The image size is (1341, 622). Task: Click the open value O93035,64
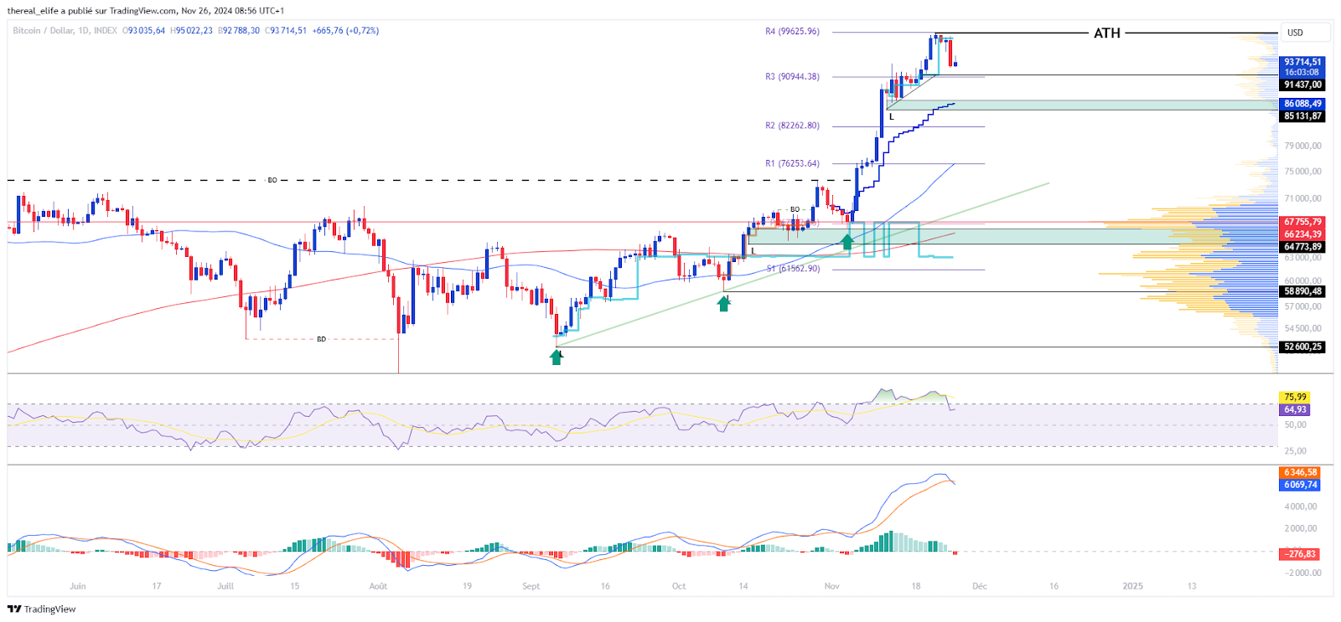pos(144,31)
